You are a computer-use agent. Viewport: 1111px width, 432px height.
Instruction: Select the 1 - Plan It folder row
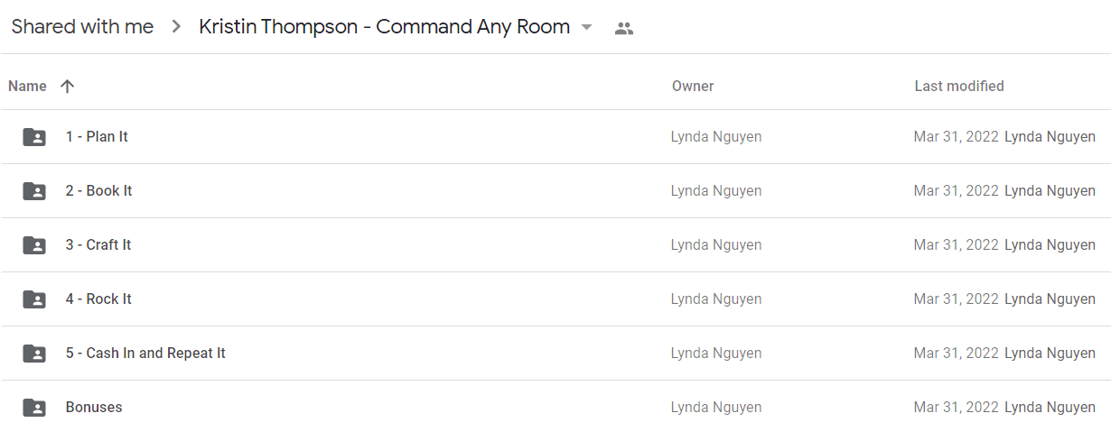pos(555,137)
